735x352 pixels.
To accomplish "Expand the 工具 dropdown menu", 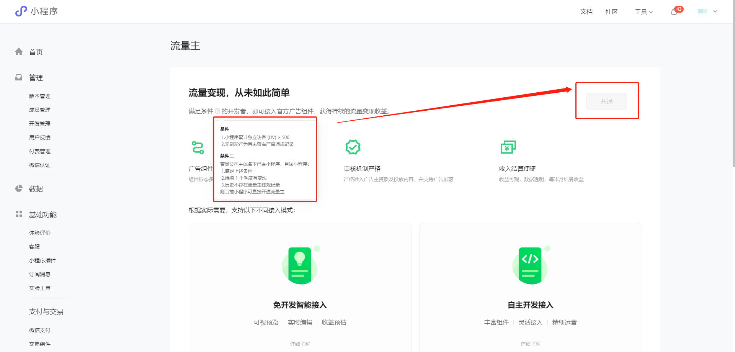I will 644,12.
